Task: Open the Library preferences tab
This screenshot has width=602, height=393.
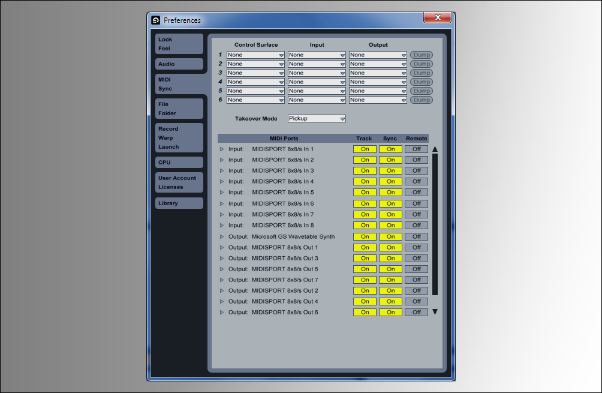Action: point(179,203)
